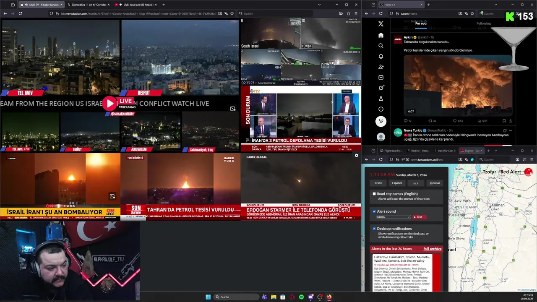
Task: Play Aykırı fire video thumbnail
Action: tap(458, 86)
